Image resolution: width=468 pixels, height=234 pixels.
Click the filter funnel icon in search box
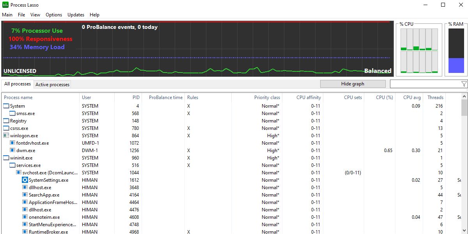464,84
